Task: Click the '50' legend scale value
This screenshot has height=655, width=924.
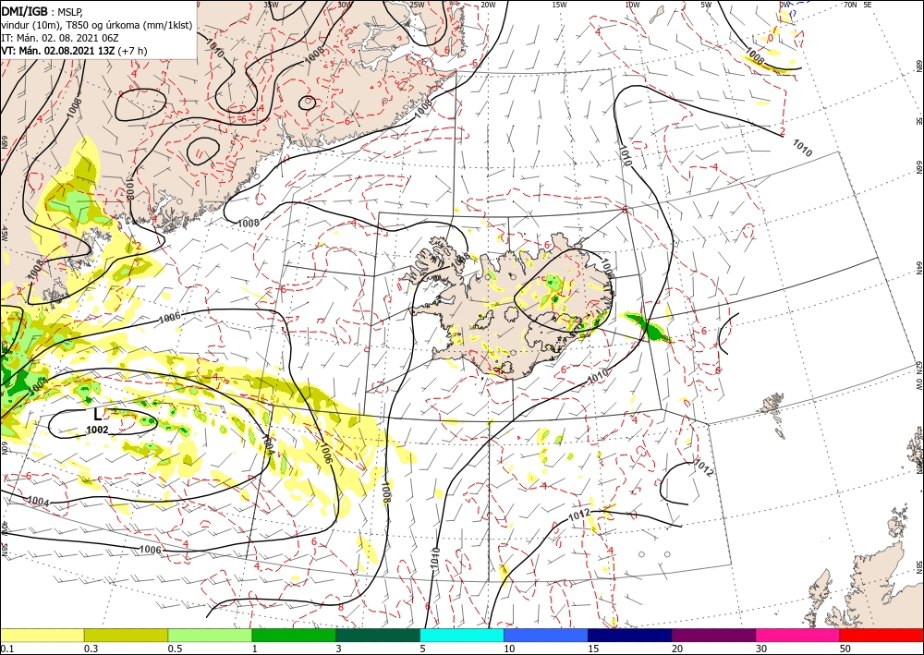Action: click(845, 649)
